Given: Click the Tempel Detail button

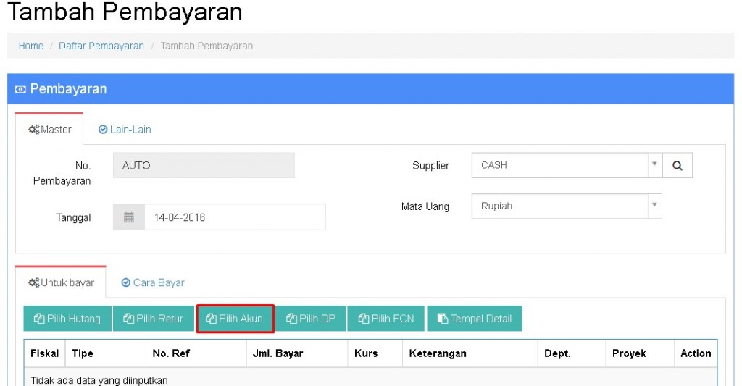Looking at the screenshot, I should point(475,319).
